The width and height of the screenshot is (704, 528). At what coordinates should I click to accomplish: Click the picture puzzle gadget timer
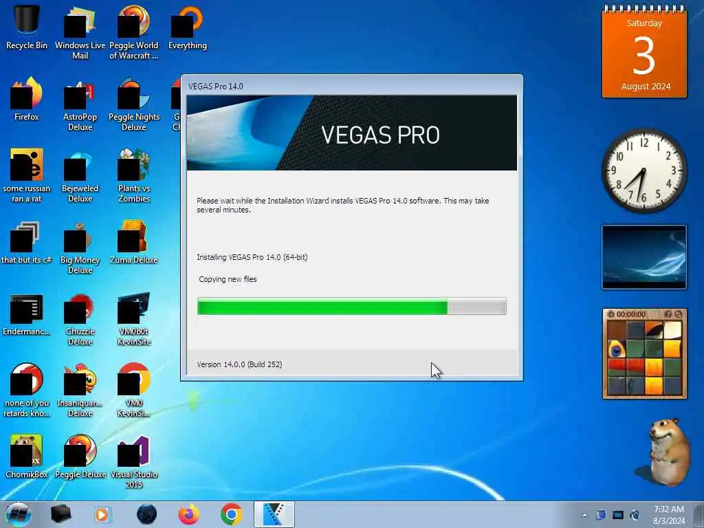[631, 314]
